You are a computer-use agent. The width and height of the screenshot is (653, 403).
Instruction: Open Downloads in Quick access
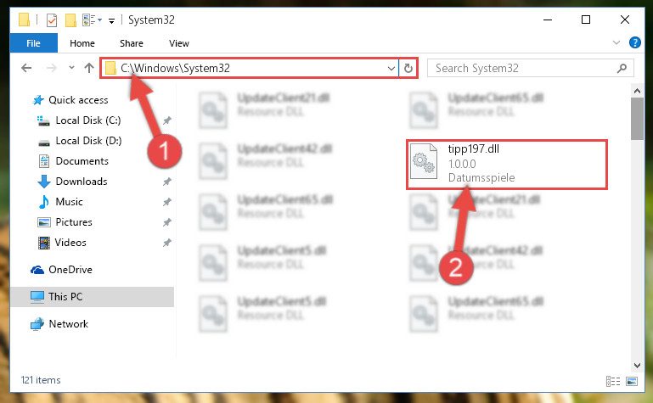click(x=82, y=182)
